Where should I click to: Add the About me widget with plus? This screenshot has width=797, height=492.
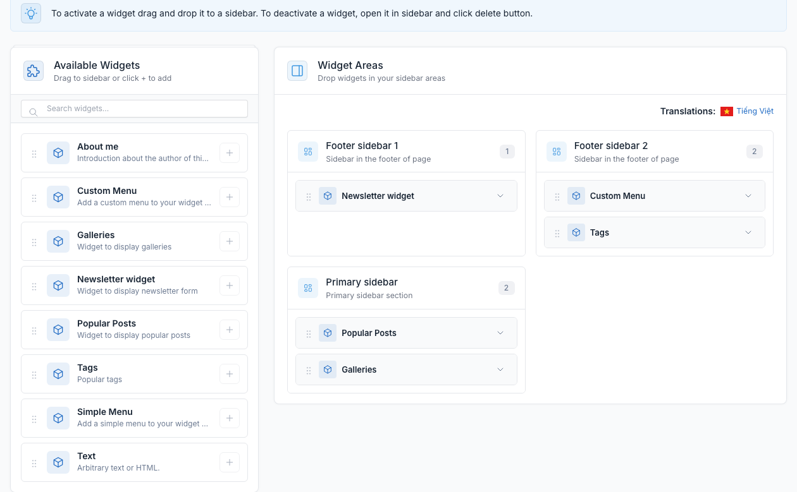click(230, 153)
